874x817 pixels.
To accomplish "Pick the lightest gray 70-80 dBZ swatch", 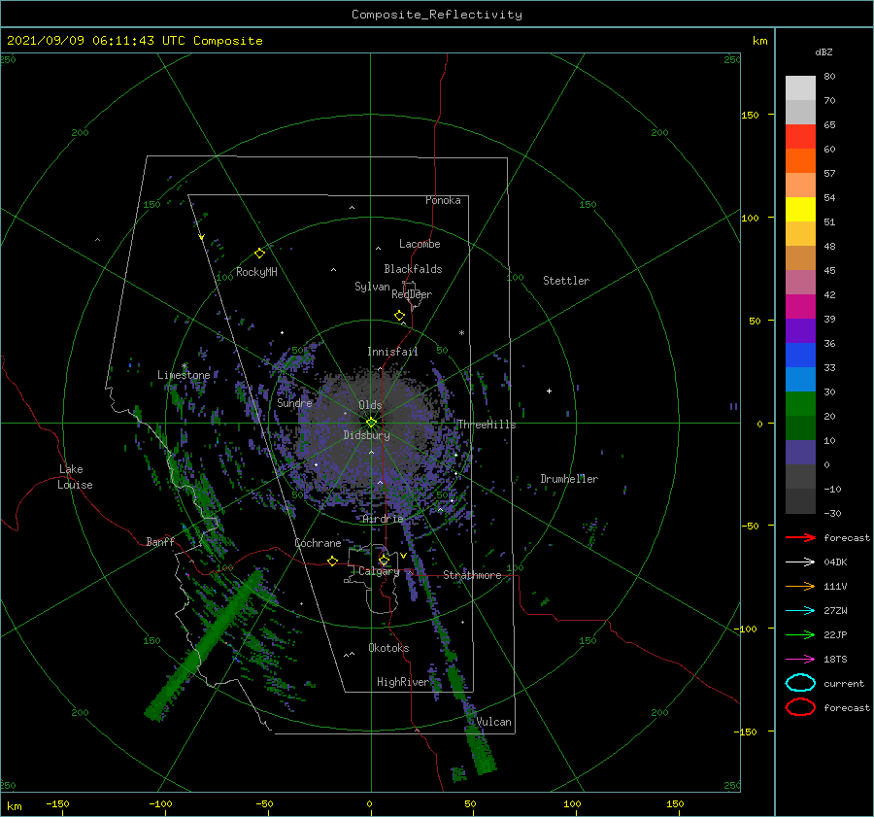I will 800,88.
